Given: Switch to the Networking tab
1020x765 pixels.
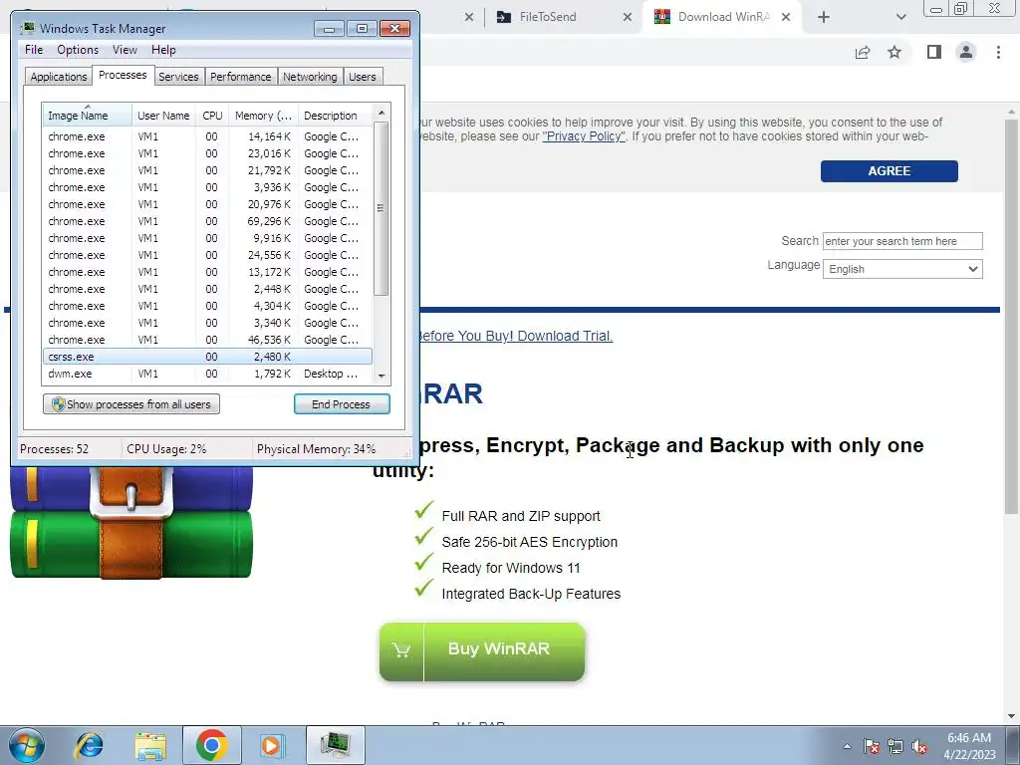Looking at the screenshot, I should [310, 77].
